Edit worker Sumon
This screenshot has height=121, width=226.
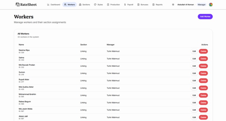pos(194,73)
